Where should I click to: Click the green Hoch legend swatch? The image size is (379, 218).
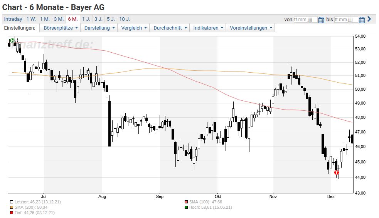186,207
